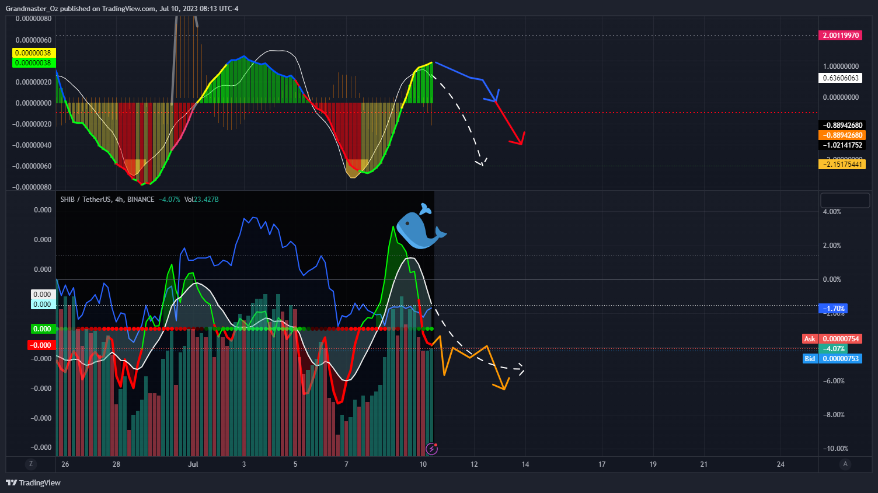Image resolution: width=878 pixels, height=493 pixels.
Task: Click the white 0.63606063 value label
Action: [x=841, y=78]
